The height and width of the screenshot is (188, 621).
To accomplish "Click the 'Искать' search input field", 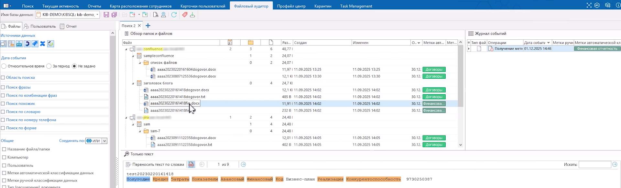I will pyautogui.click(x=594, y=164).
